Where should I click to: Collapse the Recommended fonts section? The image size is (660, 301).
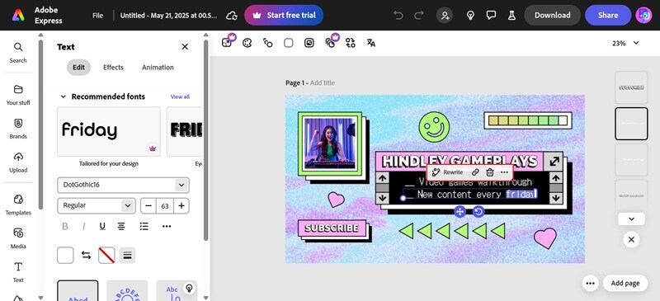64,96
